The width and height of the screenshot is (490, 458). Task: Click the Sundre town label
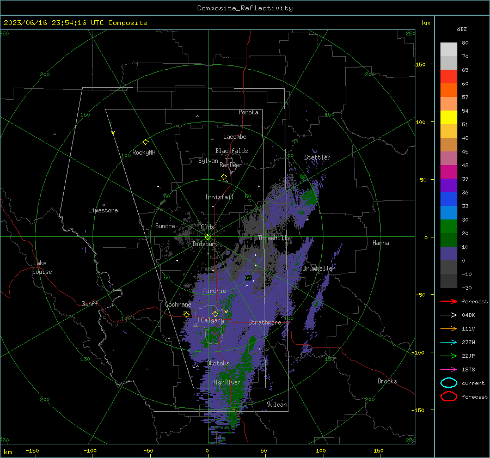165,226
